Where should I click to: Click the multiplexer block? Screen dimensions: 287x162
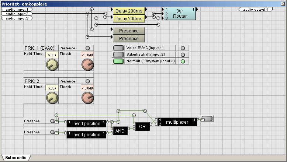[x=177, y=122]
